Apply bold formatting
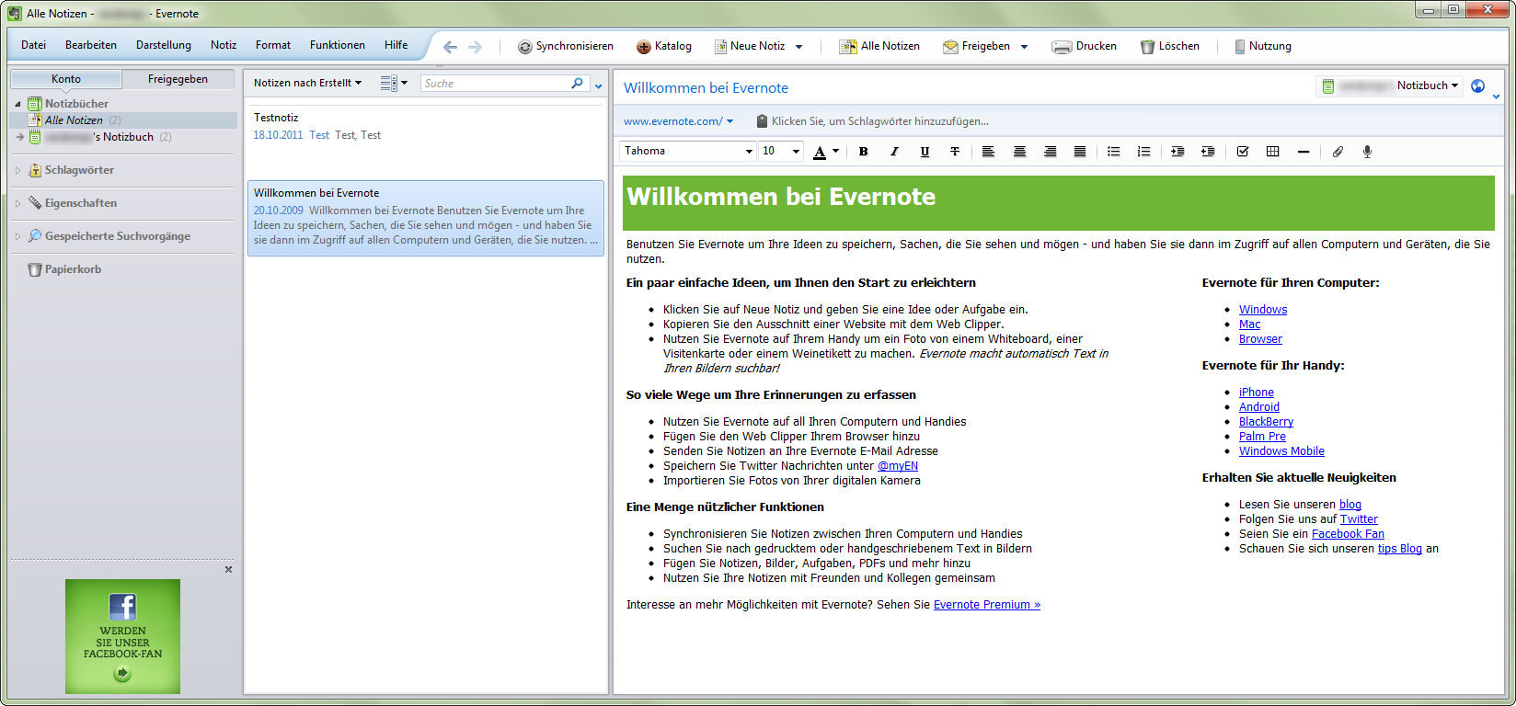 (863, 152)
